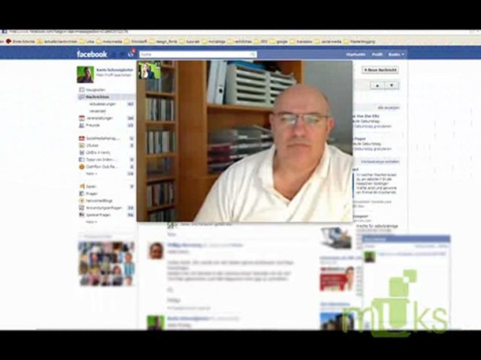
Task: Open the Cashflow Club group item
Action: 99,167
